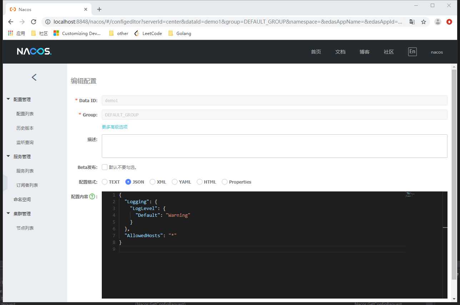The image size is (460, 305).
Task: Click "Logging" key in editor
Action: click(x=137, y=201)
